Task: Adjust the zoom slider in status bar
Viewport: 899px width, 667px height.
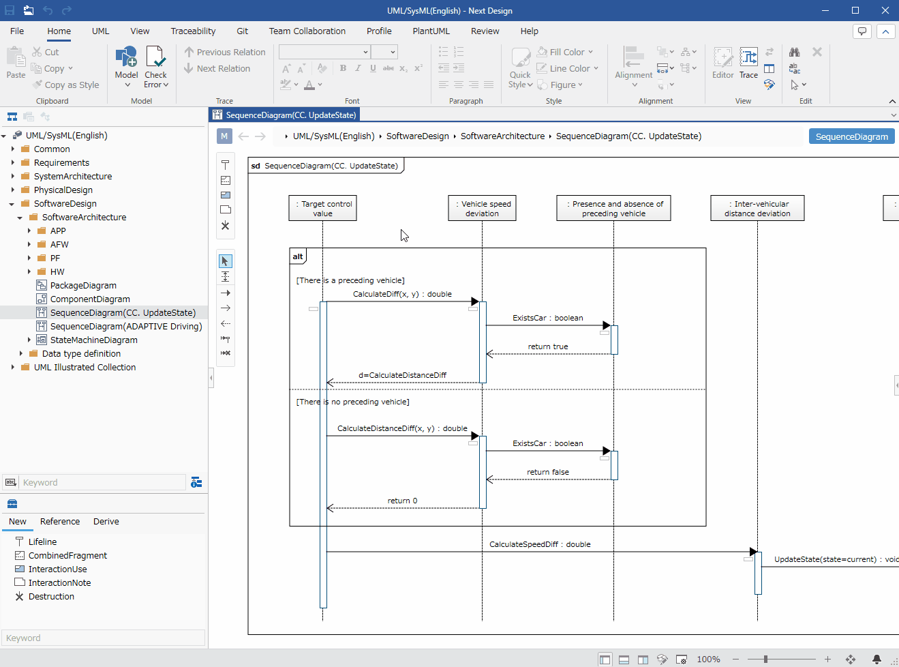Action: coord(766,659)
